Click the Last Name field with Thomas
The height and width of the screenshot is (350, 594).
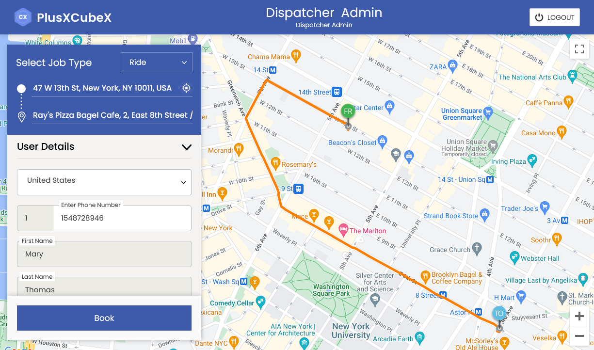point(104,286)
